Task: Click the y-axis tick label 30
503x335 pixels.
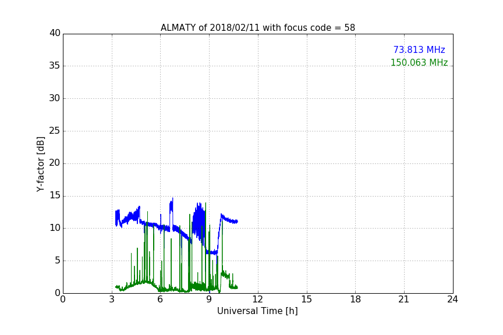Action: tap(55, 98)
